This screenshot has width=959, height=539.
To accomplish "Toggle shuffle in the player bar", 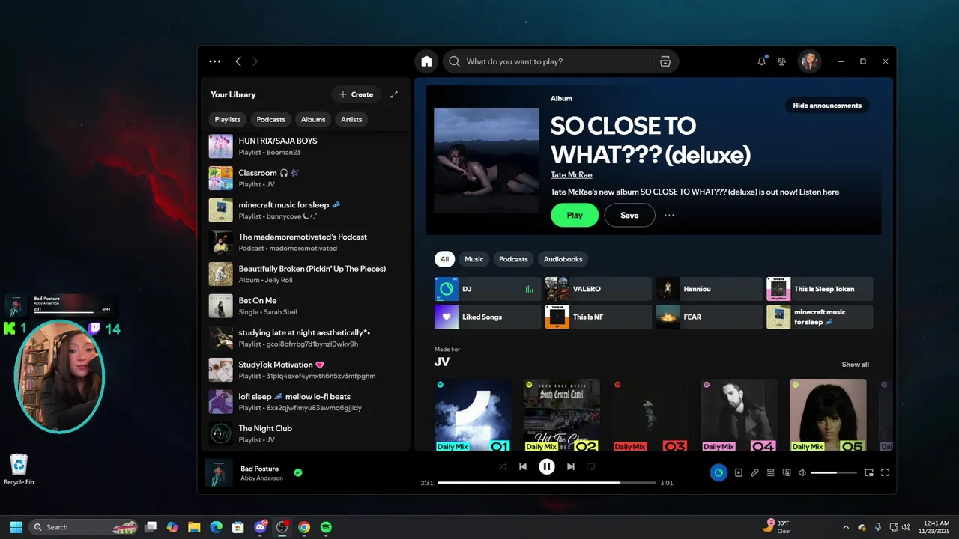I will point(503,466).
